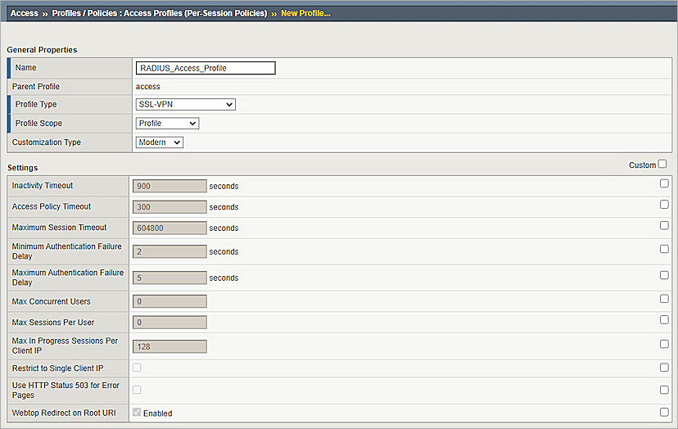Enable custom checkbox for Maximum Session Timeout
Screen dimensions: 678x429
664,225
